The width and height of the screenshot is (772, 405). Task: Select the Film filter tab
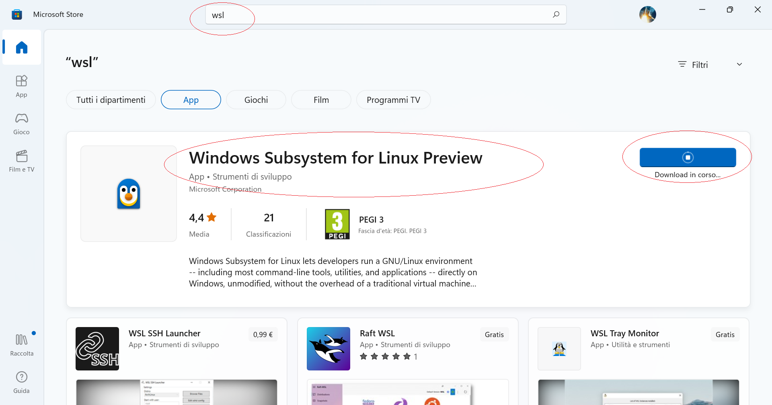pyautogui.click(x=321, y=100)
